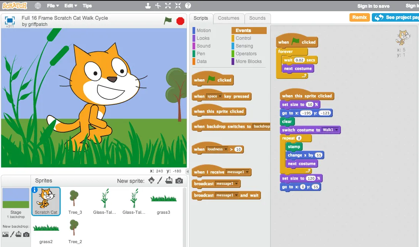Edit the wait 0.02 secs value
The width and height of the screenshot is (419, 247).
(299, 60)
